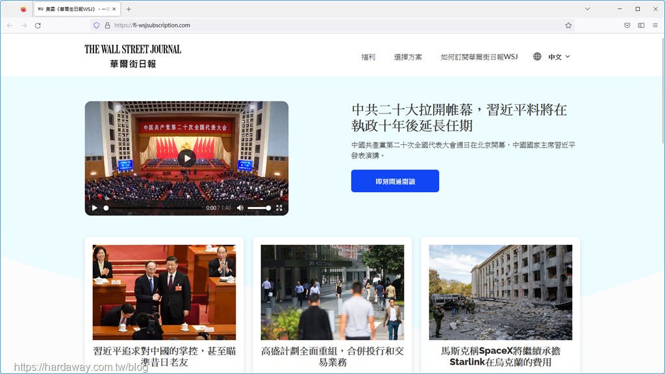Click the video progress seek bar
Image resolution: width=665 pixels, height=374 pixels.
point(153,208)
